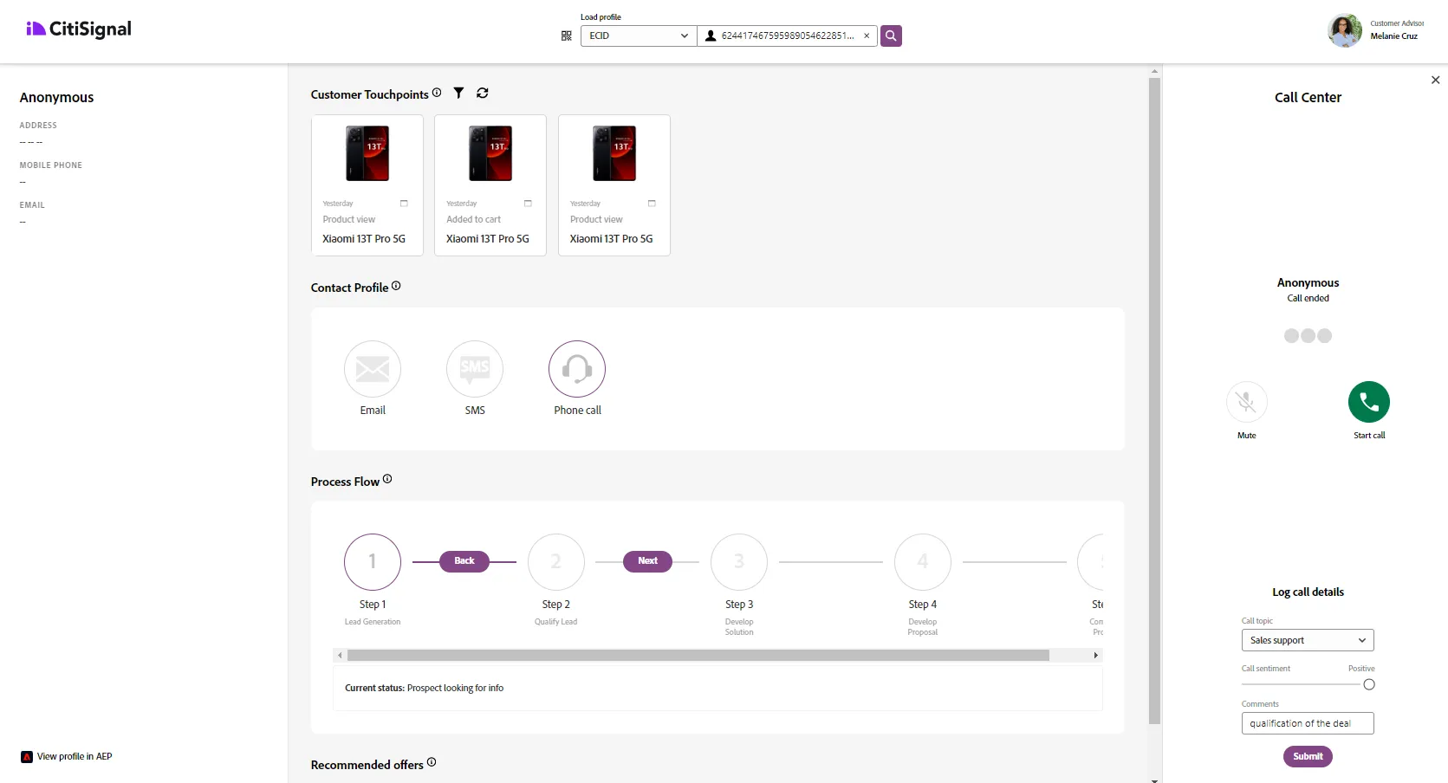
Task: Open the first Product view touchpoint card
Action: pyautogui.click(x=367, y=185)
